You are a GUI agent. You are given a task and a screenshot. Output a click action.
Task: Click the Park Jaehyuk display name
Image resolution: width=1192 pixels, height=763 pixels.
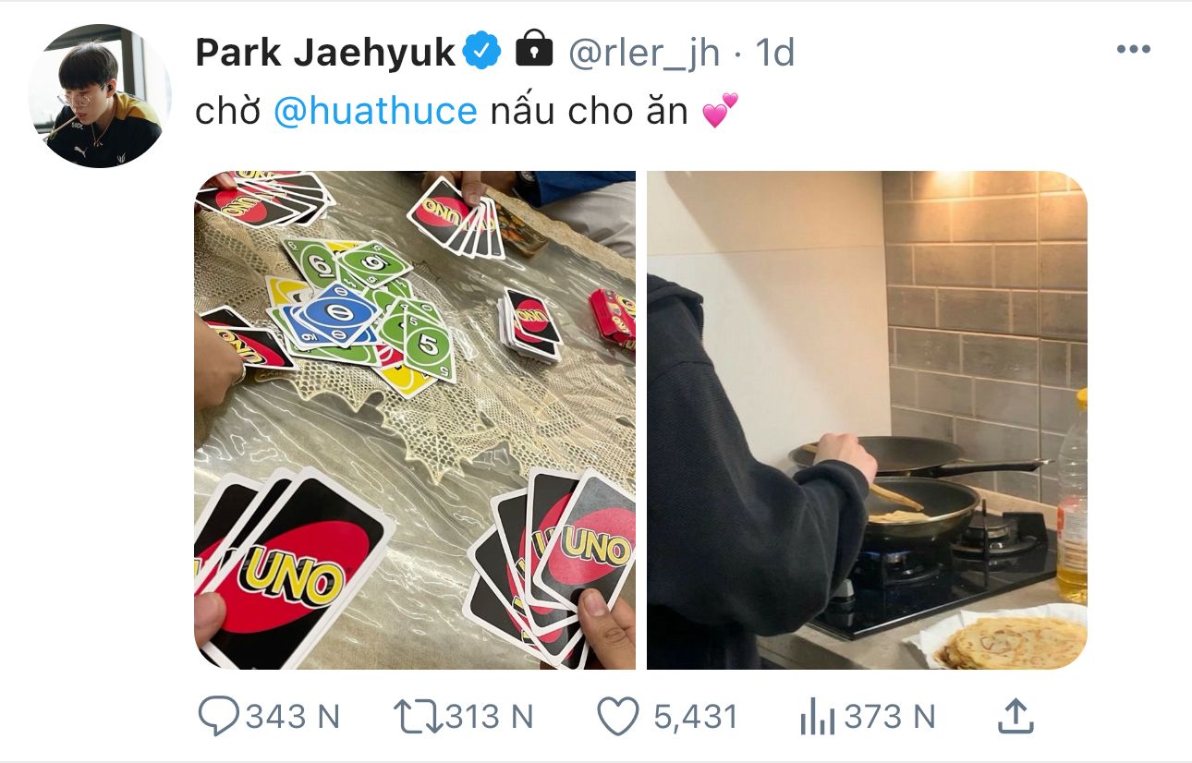tap(325, 53)
